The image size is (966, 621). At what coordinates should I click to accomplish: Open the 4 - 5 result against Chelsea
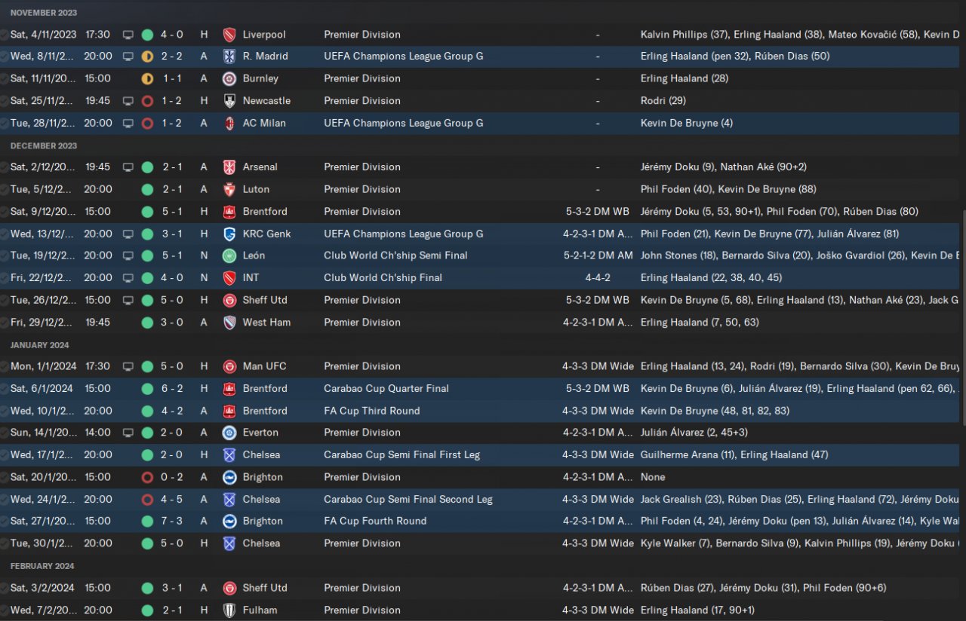click(x=171, y=500)
